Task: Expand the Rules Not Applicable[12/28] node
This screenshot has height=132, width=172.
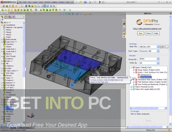Action: pos(131,89)
